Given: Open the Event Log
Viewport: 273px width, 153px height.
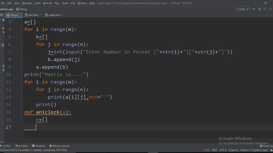Looking at the screenshot, I should coord(266,146).
